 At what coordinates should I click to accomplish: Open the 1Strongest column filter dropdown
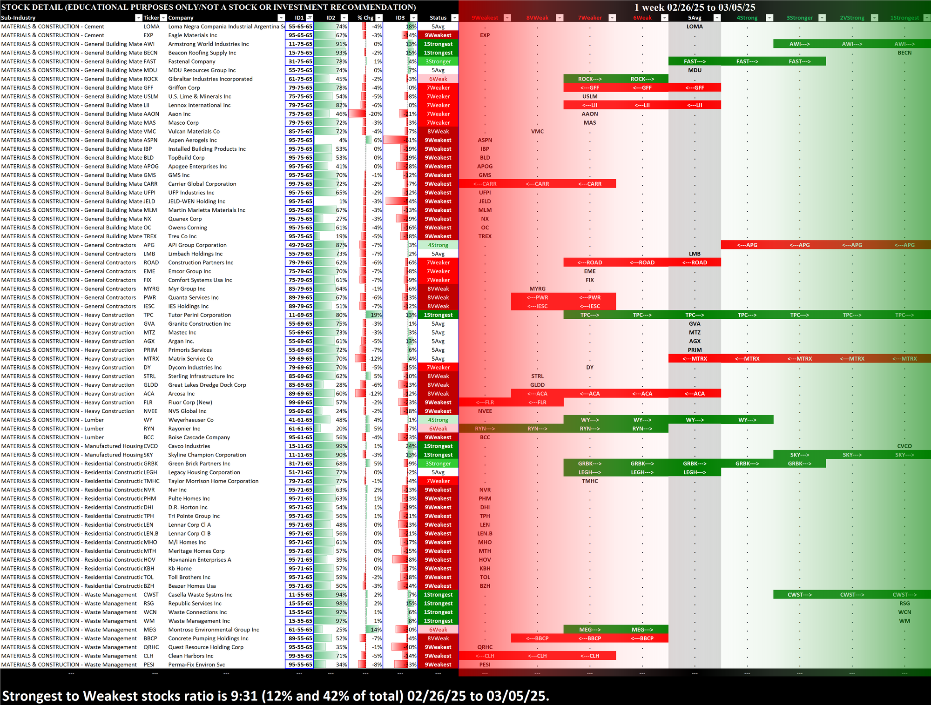[926, 18]
